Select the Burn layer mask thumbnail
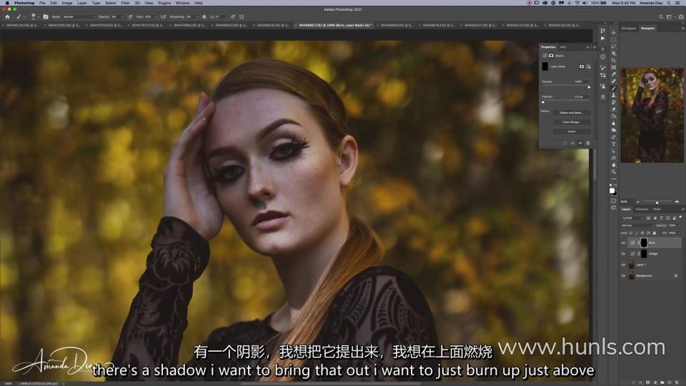The width and height of the screenshot is (686, 386). click(x=644, y=243)
